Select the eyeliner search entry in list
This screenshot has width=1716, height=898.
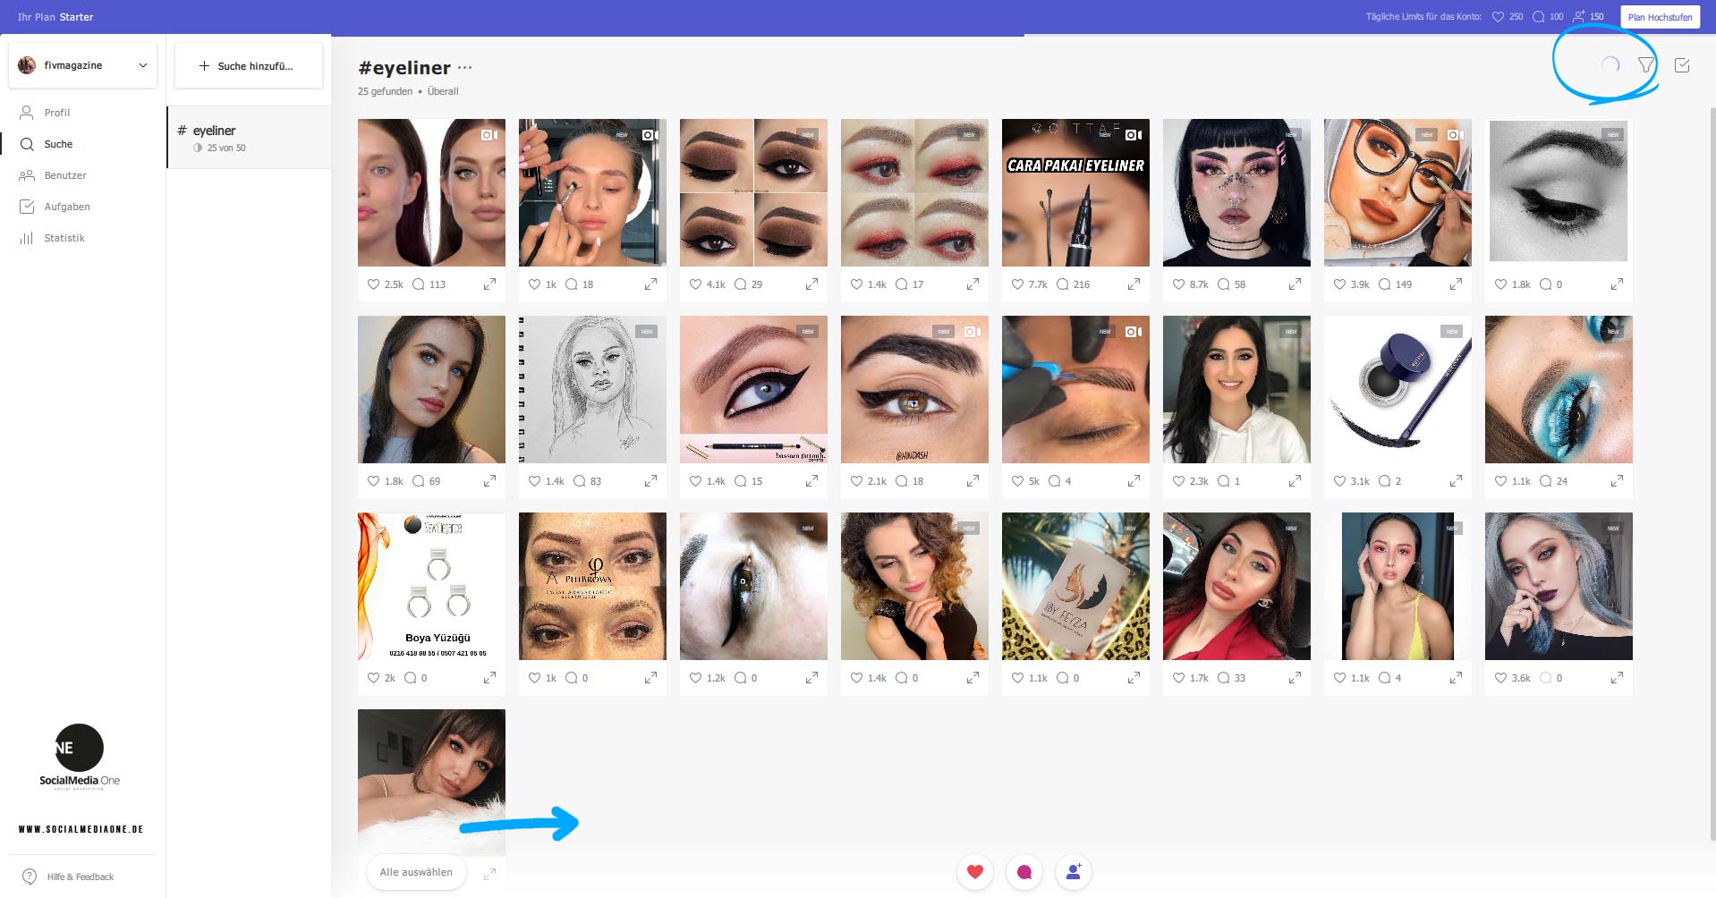click(x=249, y=138)
